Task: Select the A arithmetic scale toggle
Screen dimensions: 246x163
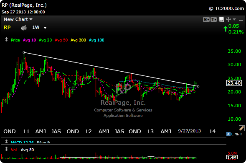Action: click(x=228, y=134)
